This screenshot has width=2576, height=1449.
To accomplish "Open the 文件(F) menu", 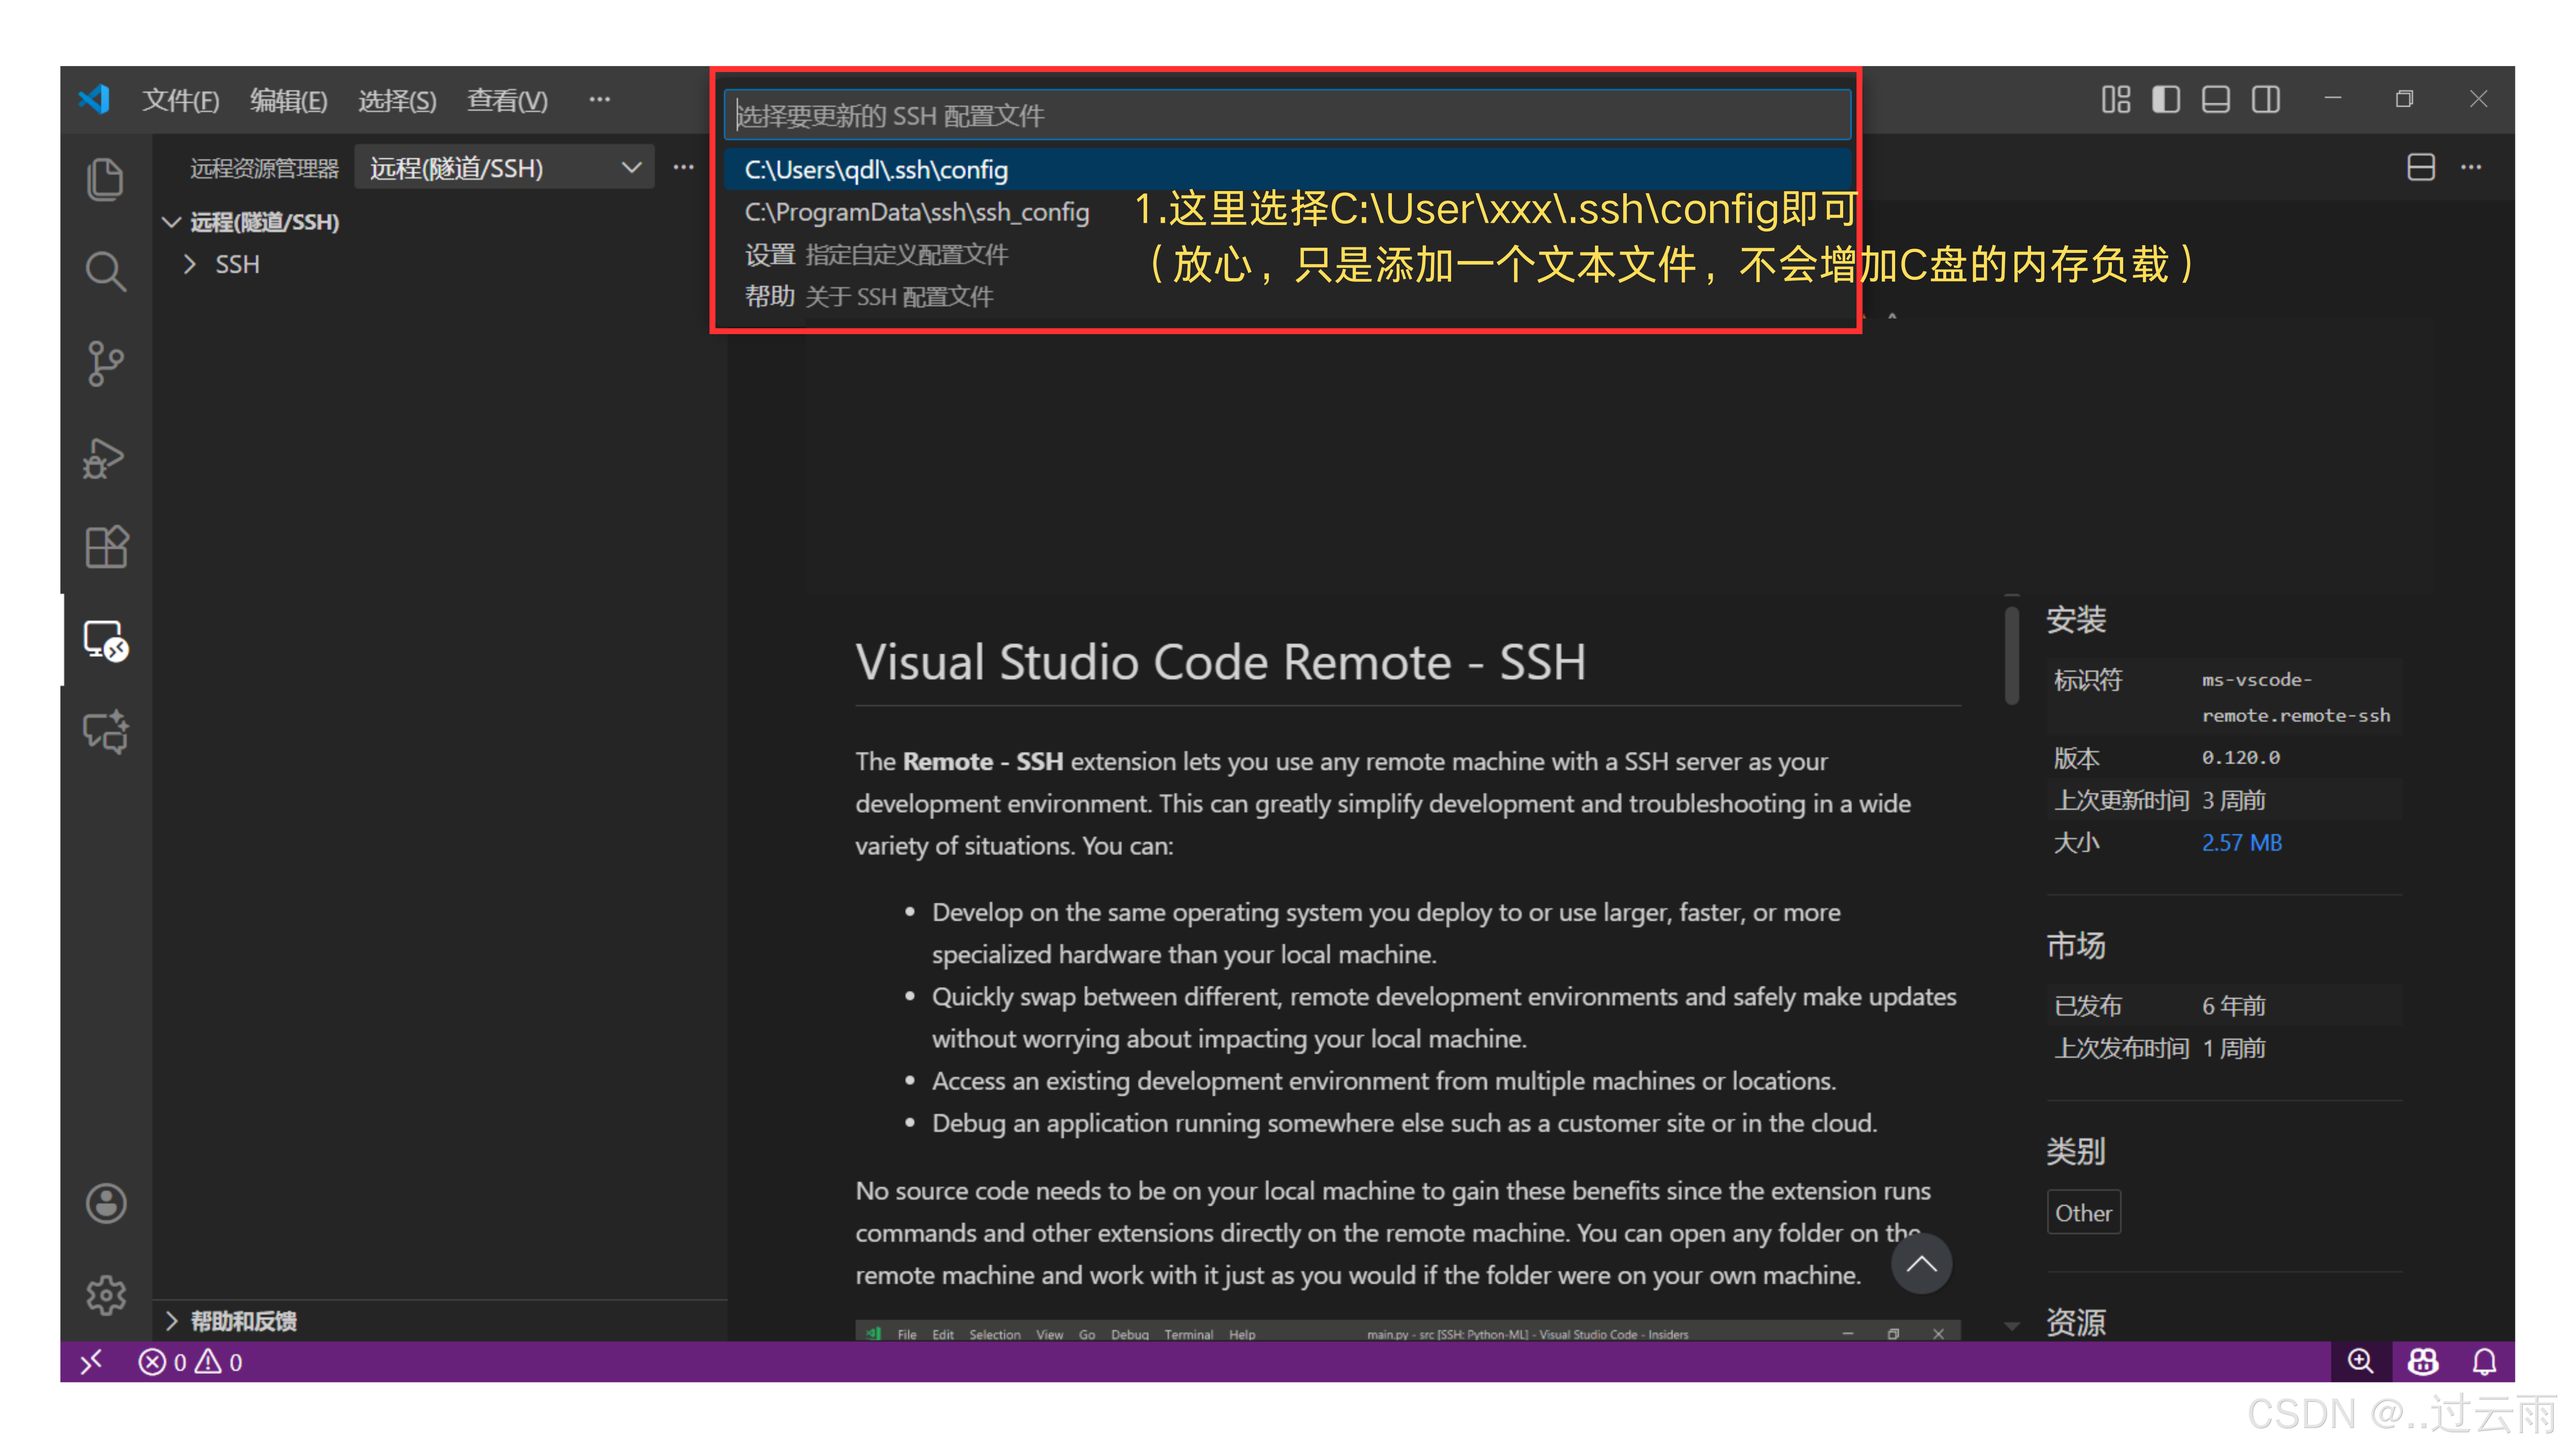I will coord(181,99).
